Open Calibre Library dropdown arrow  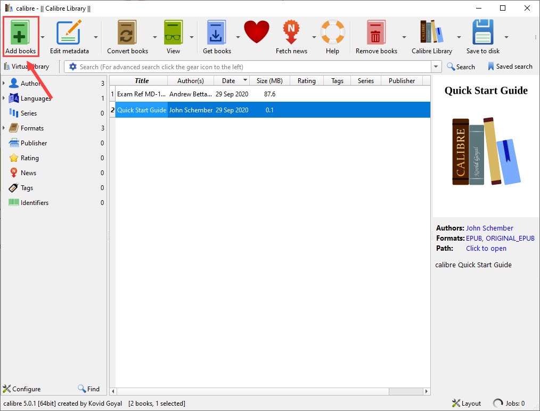coord(459,37)
